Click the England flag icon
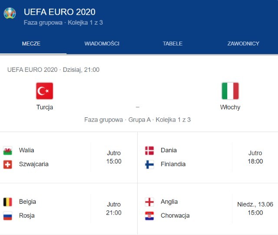The height and width of the screenshot is (235, 278). [149, 202]
